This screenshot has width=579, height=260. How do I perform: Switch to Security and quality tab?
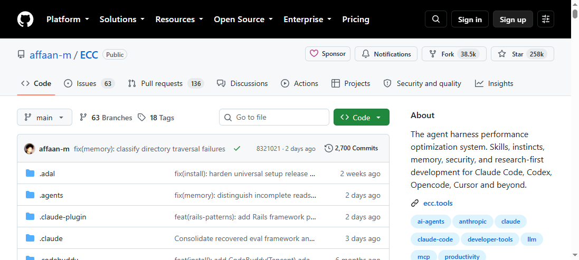[x=422, y=83]
